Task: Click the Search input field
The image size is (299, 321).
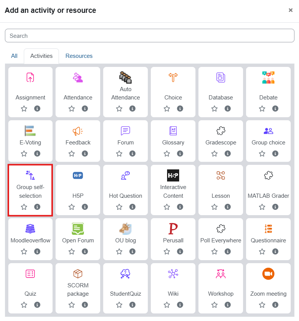Action: [150, 36]
